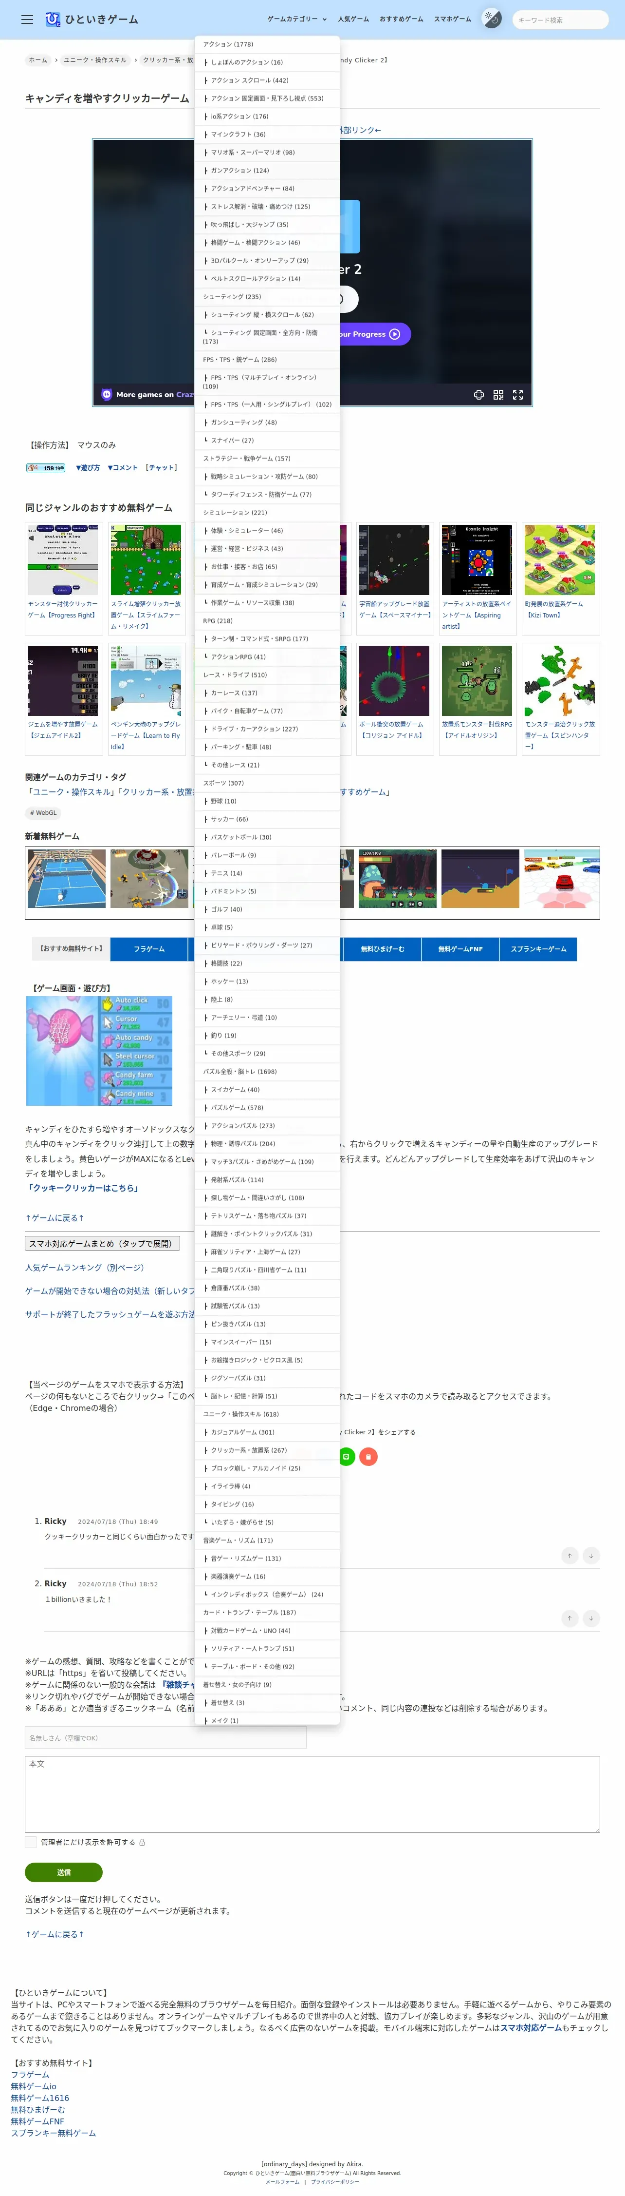Jump to ▼遊び方 section
625x2196 pixels.
pyautogui.click(x=88, y=468)
